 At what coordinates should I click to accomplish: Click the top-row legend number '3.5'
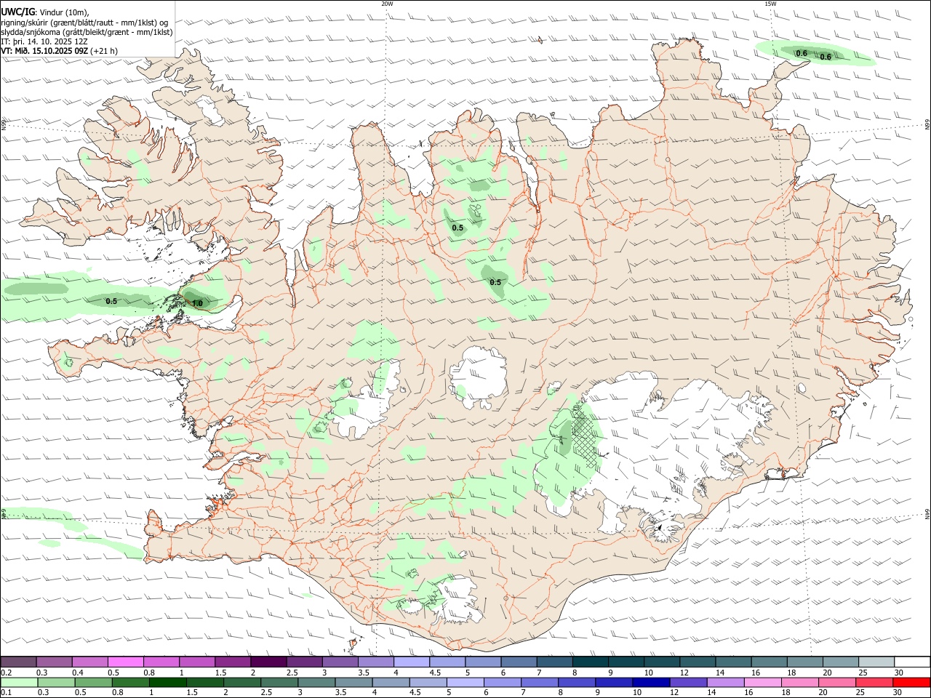364,673
